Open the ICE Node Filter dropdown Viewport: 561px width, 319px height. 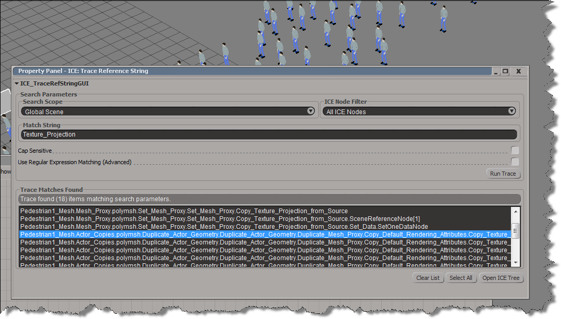(x=419, y=112)
